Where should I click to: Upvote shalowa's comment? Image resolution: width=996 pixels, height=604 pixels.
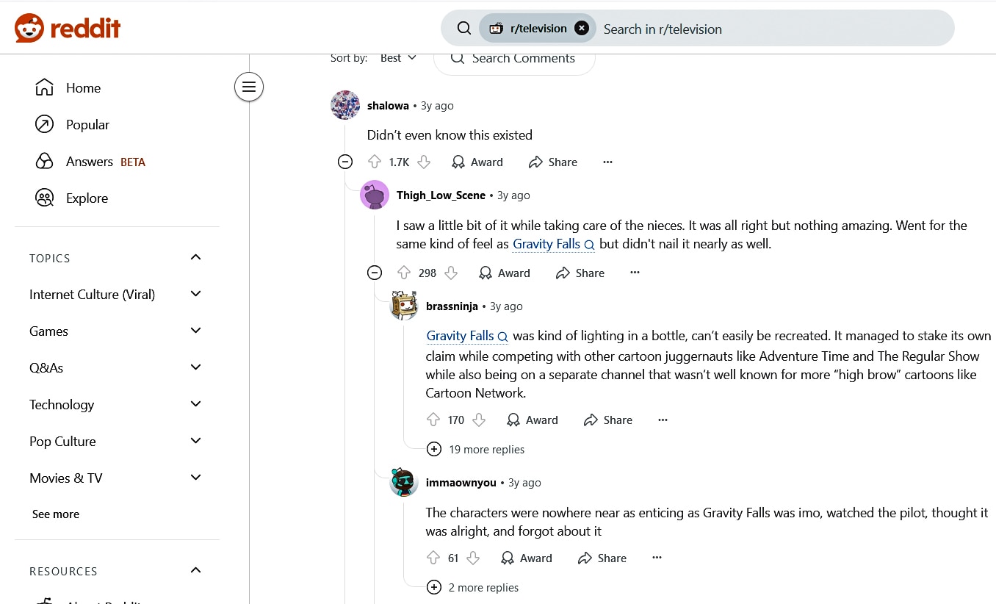tap(375, 162)
